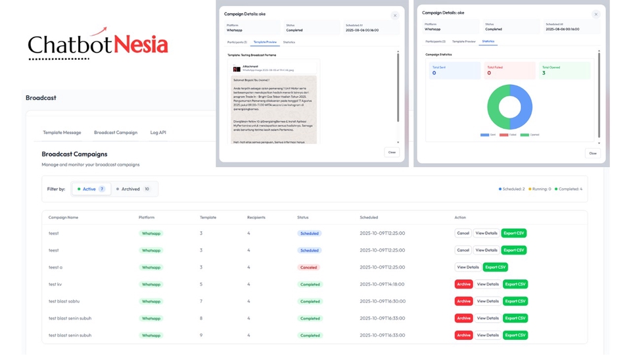Close the Template Preview dialog with X icon
The width and height of the screenshot is (631, 355).
[x=395, y=15]
